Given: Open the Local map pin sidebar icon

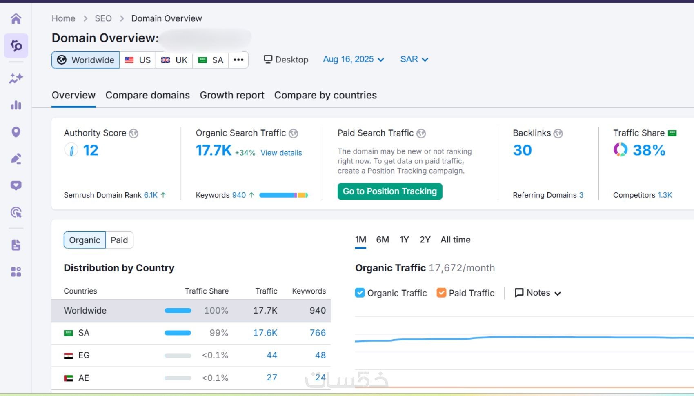Looking at the screenshot, I should tap(16, 132).
